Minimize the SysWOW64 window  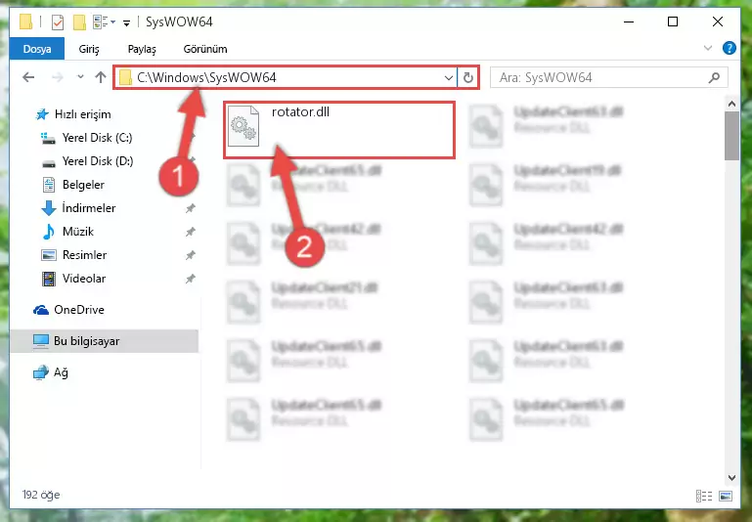pyautogui.click(x=629, y=22)
